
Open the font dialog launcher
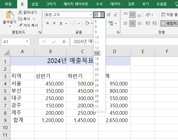click(x=118, y=32)
